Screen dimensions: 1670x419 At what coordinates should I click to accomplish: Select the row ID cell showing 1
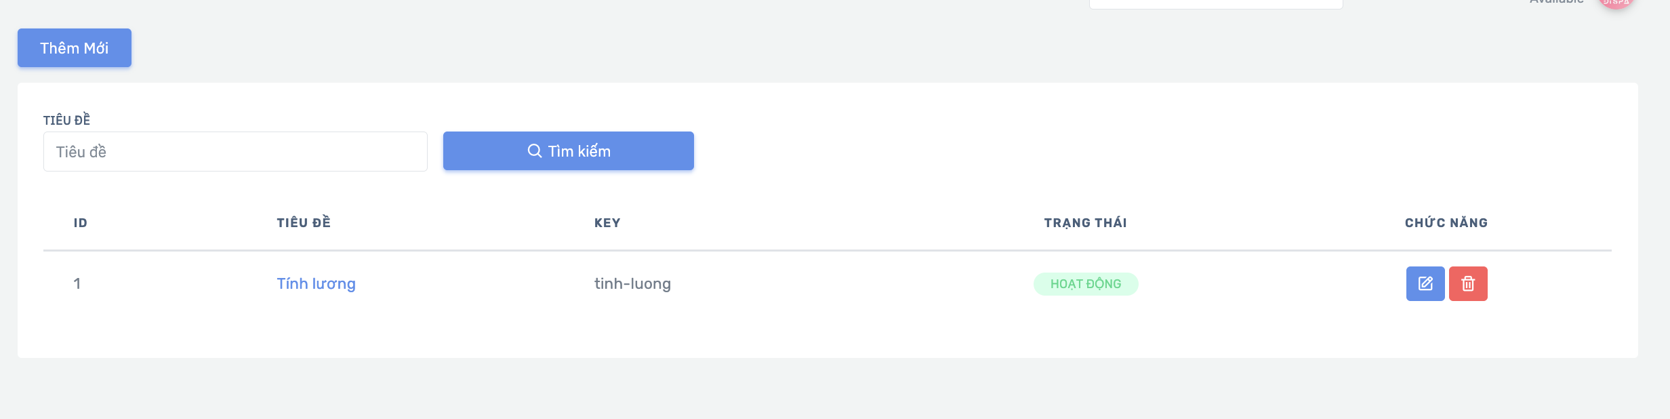pos(77,283)
